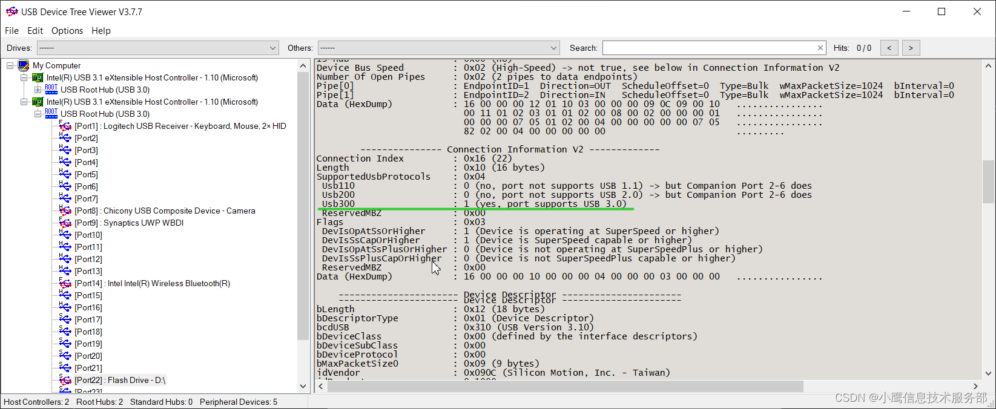Select Port22 Flash Drive D:\ tree item
996x409 pixels.
click(120, 380)
